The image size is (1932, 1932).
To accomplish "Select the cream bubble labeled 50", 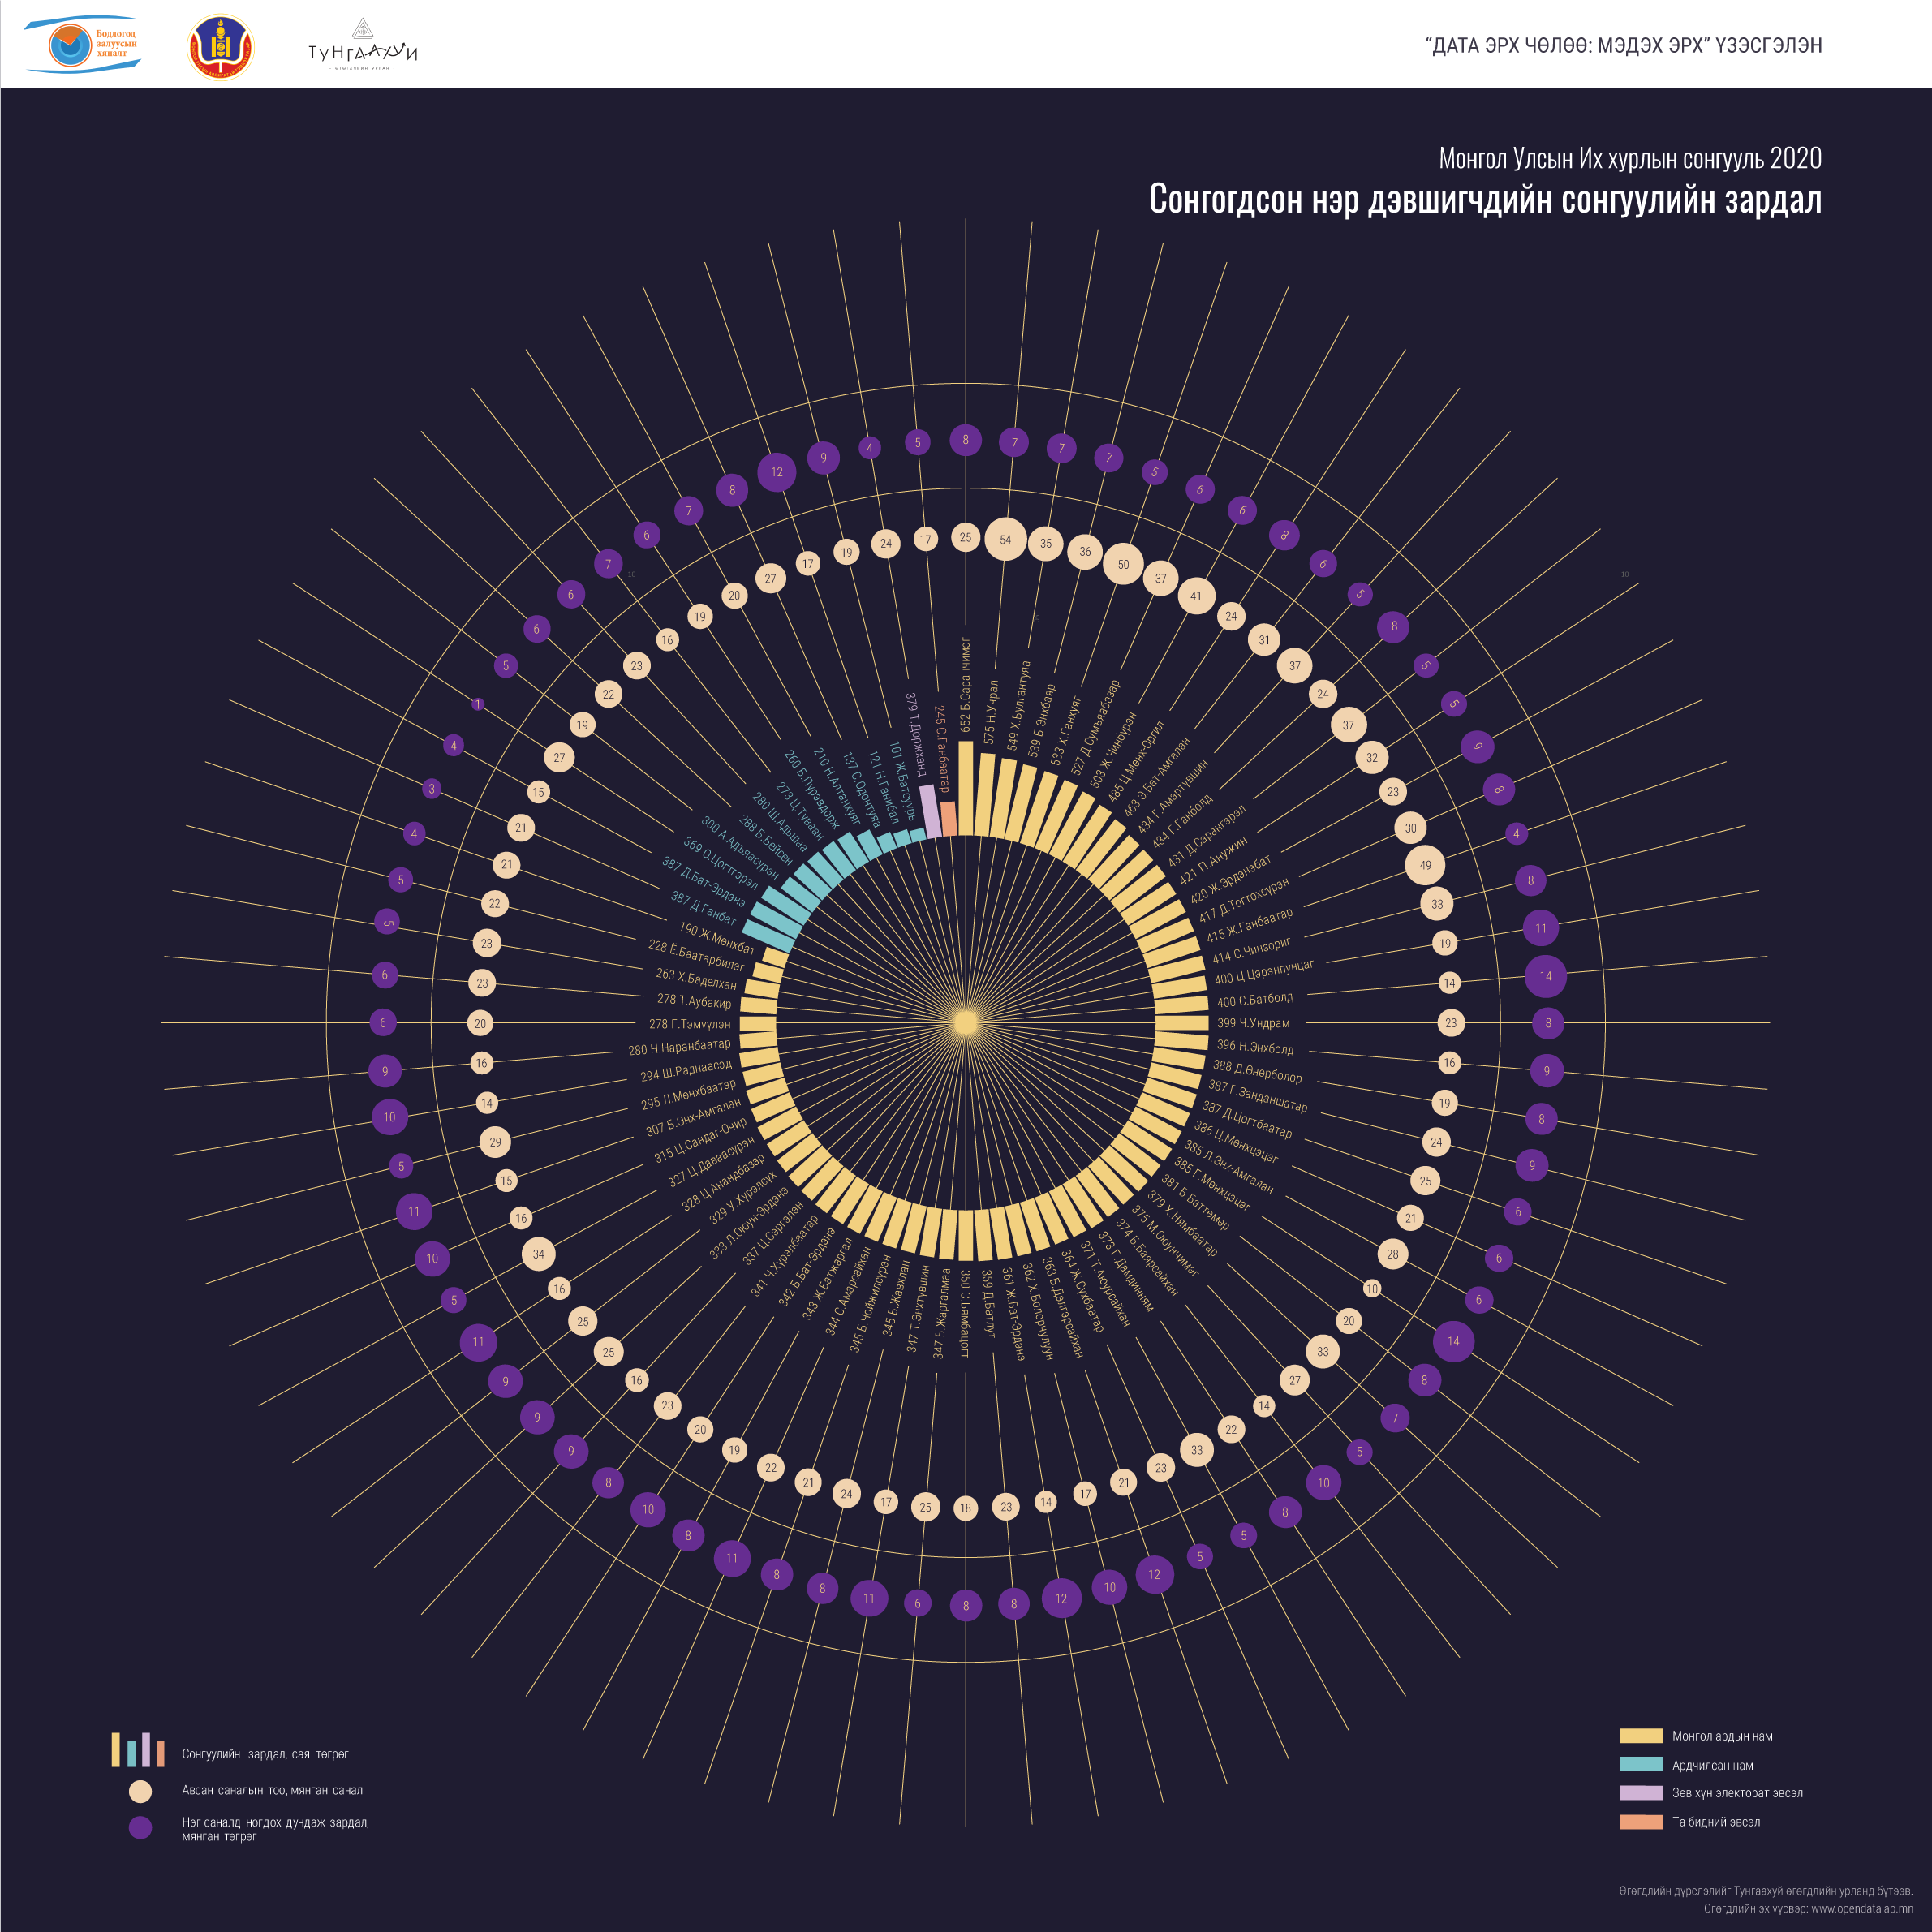I will (x=1123, y=564).
